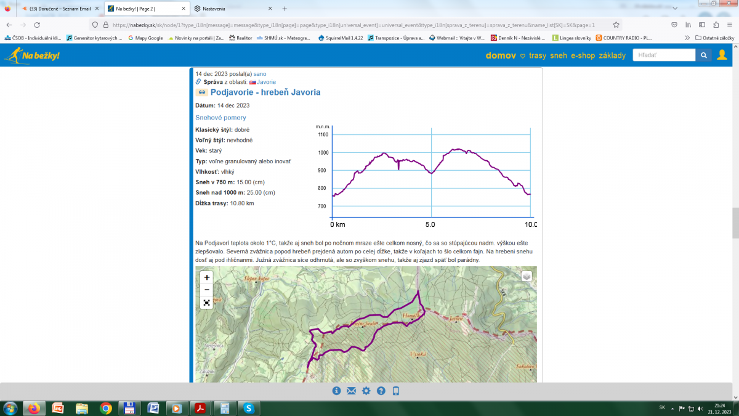Screen dimensions: 739x416
Task: Toggle fullscreen view of the map
Action: (207, 303)
